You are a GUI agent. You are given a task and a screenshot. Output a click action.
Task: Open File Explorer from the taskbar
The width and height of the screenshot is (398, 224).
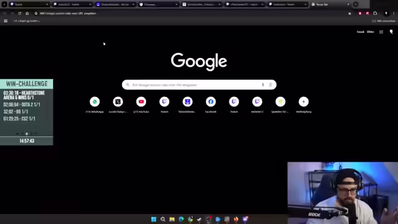172,219
